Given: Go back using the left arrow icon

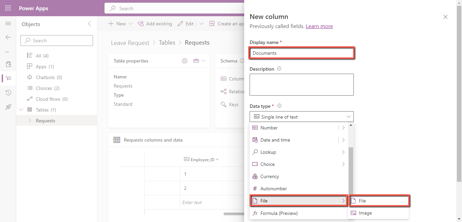Looking at the screenshot, I should tap(8, 37).
